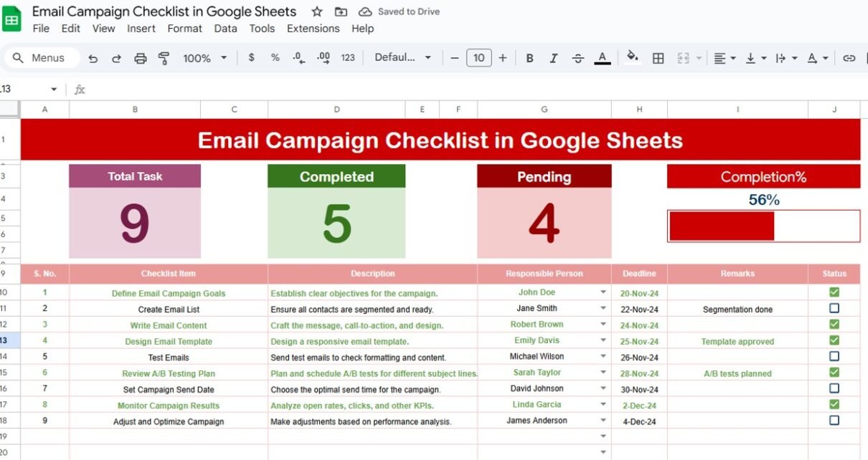This screenshot has height=460, width=868.
Task: Click the cloud document status icon
Action: (x=365, y=11)
